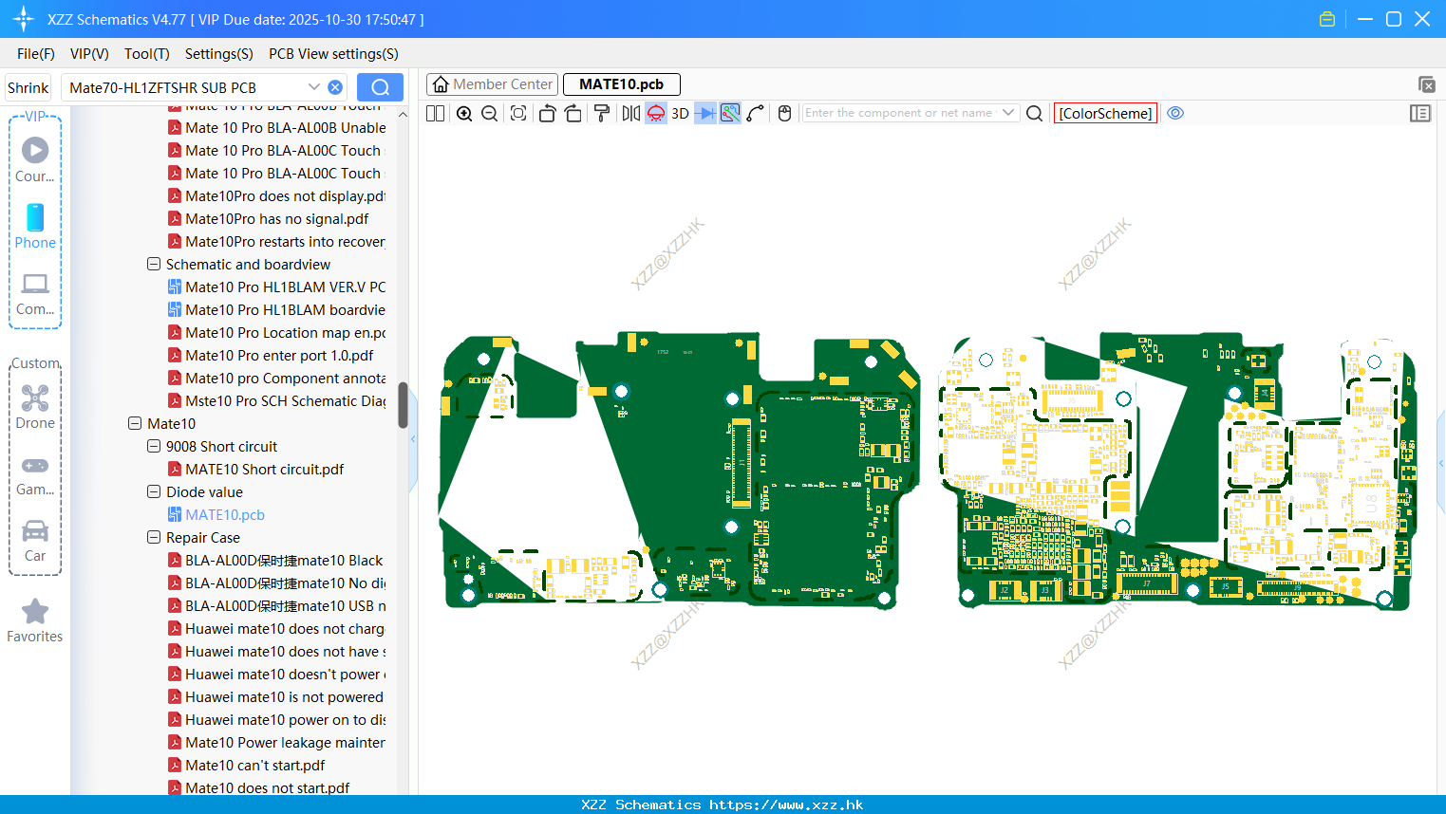
Task: Toggle split view layout icon
Action: click(436, 113)
